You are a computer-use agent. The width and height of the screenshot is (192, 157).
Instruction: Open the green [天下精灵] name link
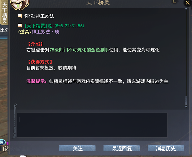click(x=36, y=26)
